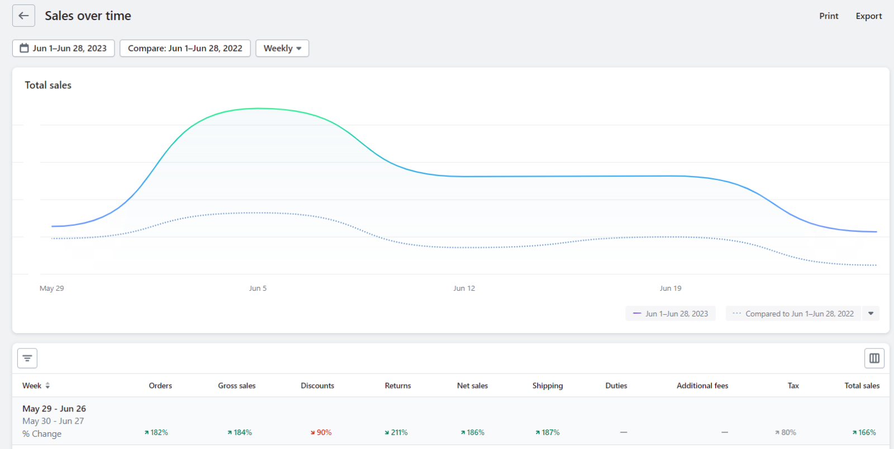Expand the chart legend dropdown arrow

point(871,314)
